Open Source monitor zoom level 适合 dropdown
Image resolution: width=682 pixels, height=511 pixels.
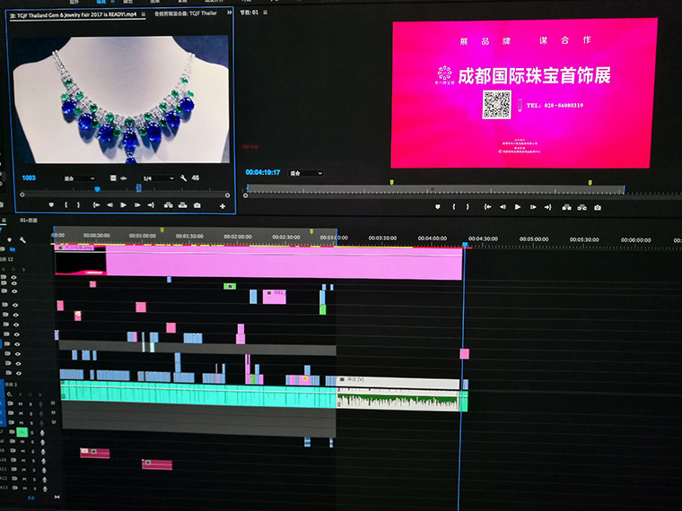[x=79, y=178]
